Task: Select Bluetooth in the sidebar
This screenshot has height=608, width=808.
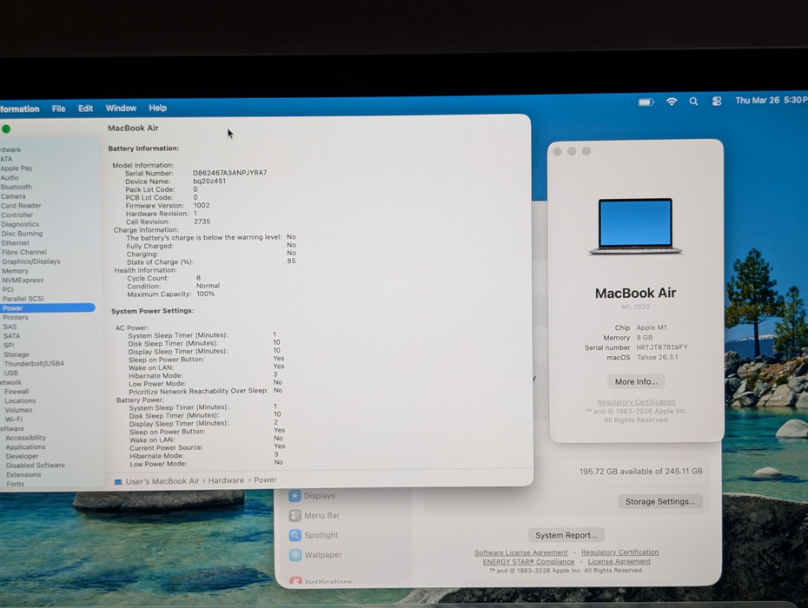Action: click(x=16, y=187)
